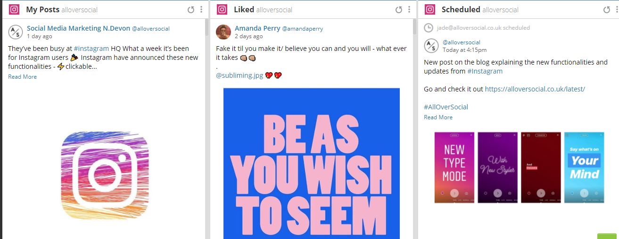
Task: Open the @subliming.jpg mention link
Action: [x=239, y=75]
